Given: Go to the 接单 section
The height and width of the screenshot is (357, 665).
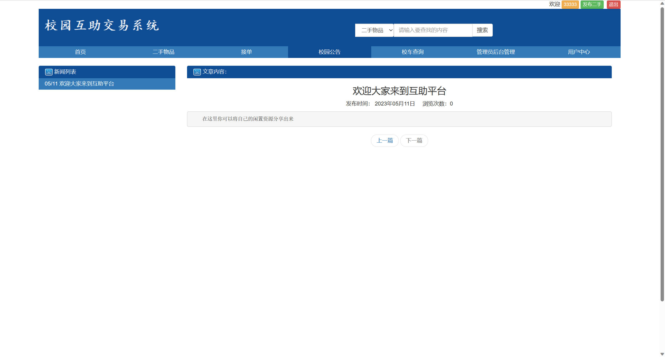Looking at the screenshot, I should 246,52.
